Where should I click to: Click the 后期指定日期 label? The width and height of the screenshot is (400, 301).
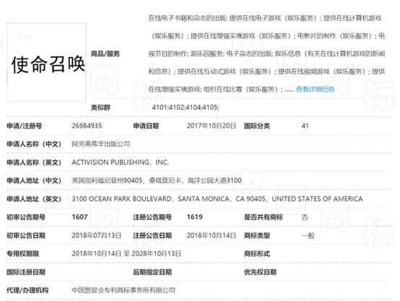(152, 272)
